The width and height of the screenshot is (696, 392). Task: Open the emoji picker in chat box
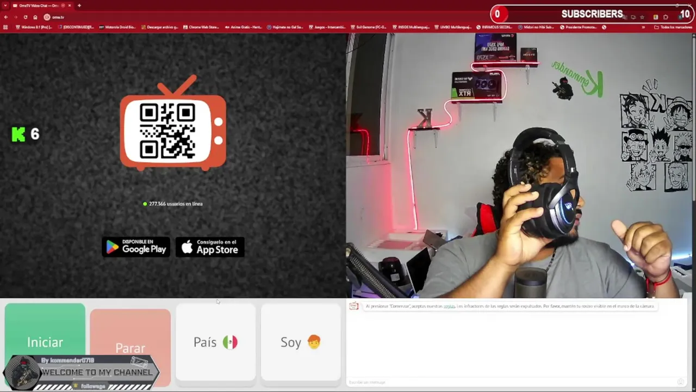tap(680, 382)
